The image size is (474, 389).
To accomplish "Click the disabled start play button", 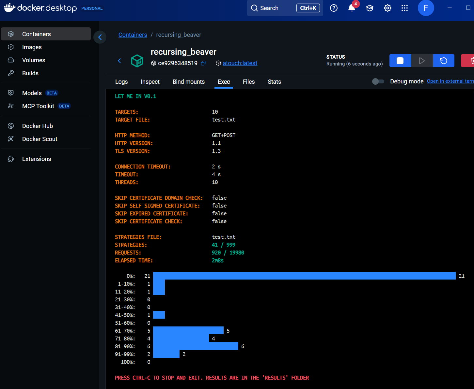I will (x=422, y=61).
